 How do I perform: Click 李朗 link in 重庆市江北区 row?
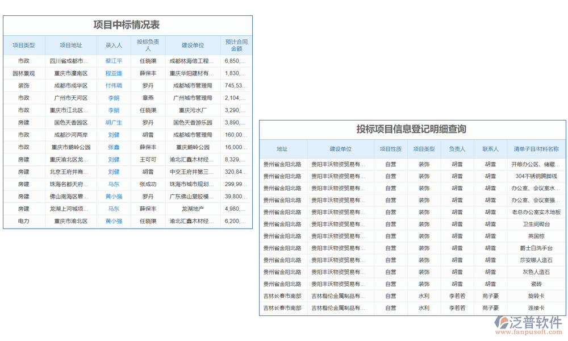(112, 110)
